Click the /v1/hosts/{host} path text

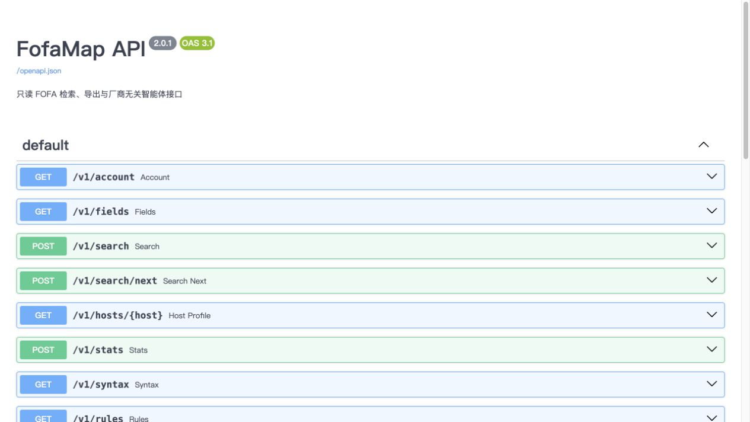click(x=118, y=315)
